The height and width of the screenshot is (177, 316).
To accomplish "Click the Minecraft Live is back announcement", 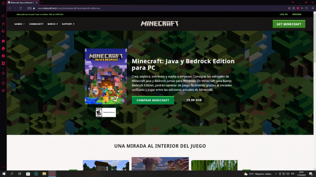I will click(x=40, y=15).
